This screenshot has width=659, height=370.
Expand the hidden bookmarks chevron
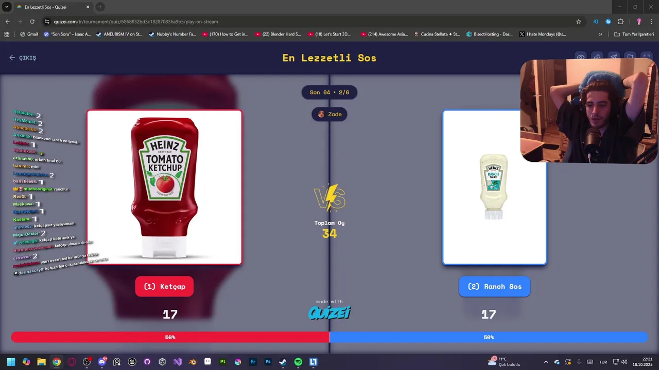[x=600, y=34]
